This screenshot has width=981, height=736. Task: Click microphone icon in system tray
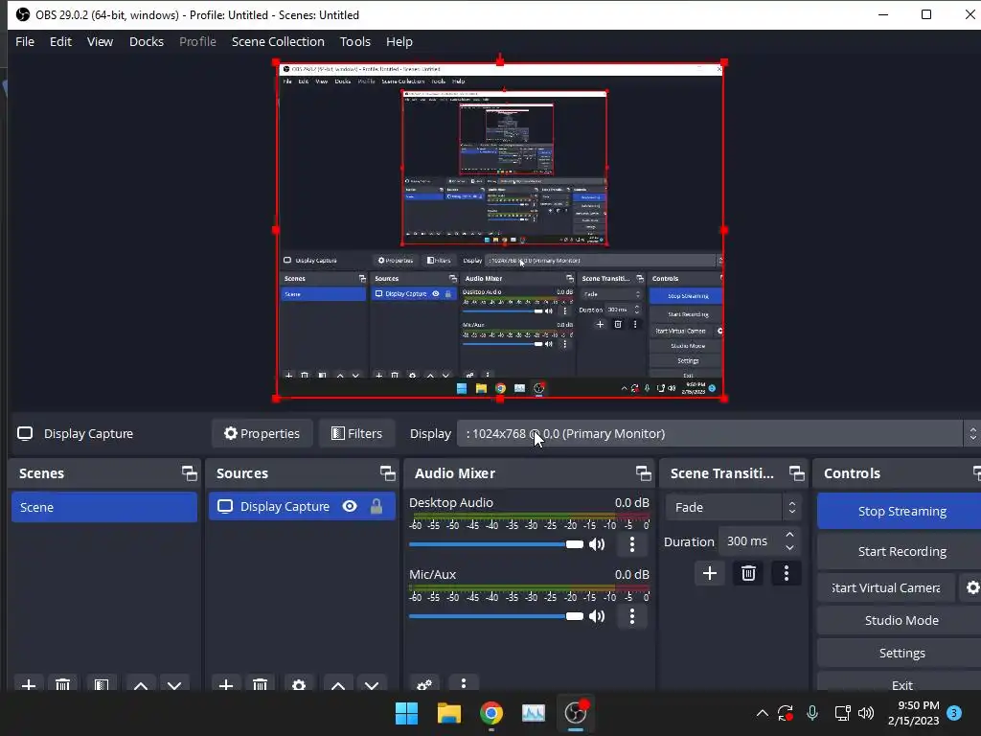click(x=812, y=713)
